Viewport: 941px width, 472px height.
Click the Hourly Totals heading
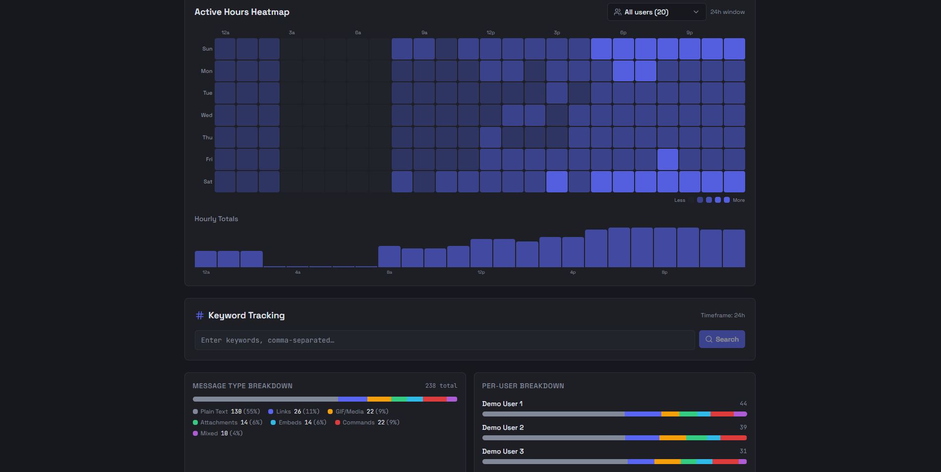click(216, 219)
